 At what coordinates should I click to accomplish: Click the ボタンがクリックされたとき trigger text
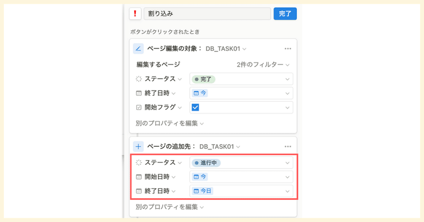coord(165,32)
